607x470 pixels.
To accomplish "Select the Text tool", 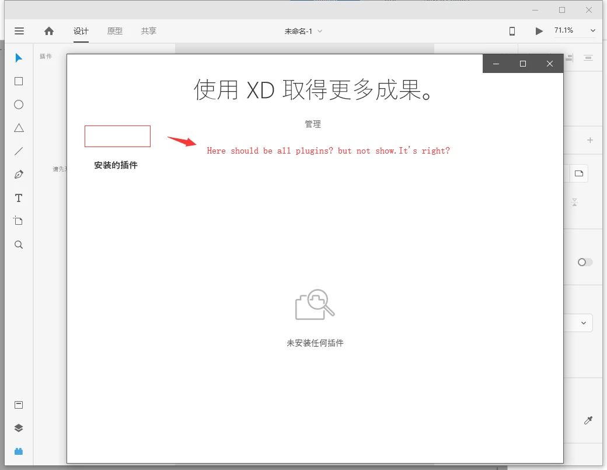I will pyautogui.click(x=19, y=198).
